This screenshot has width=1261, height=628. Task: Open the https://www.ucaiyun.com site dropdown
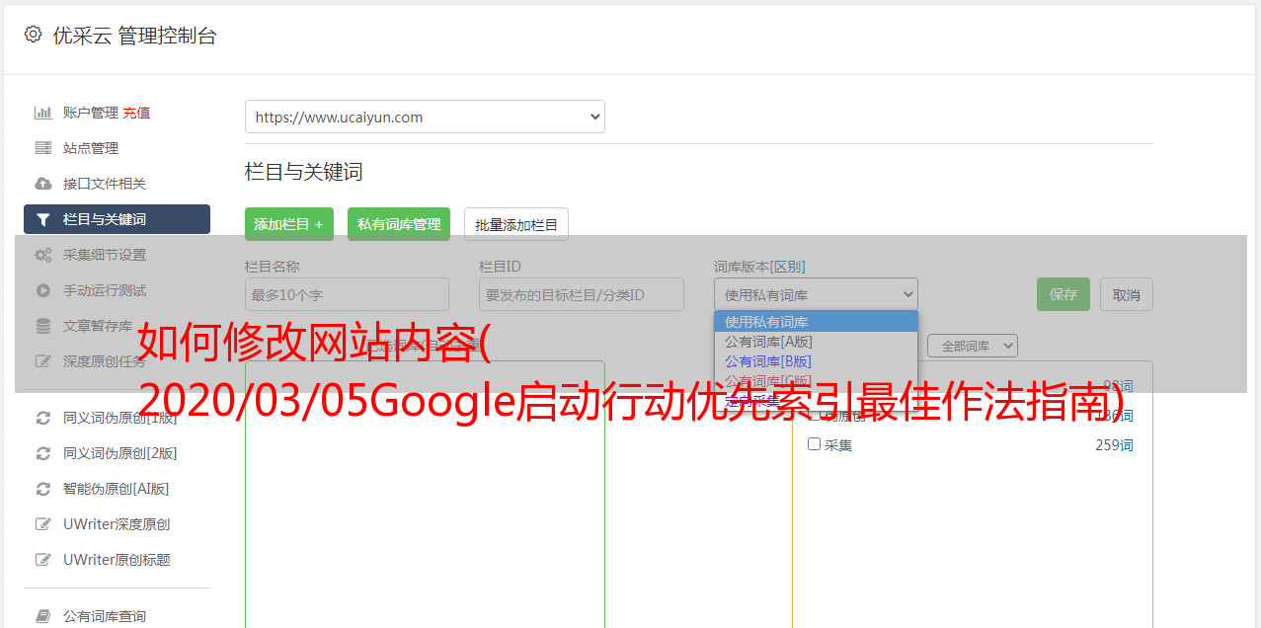[x=425, y=117]
